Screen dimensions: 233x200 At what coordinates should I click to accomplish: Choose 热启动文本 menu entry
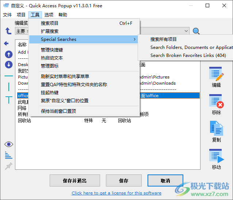[x=84, y=58]
